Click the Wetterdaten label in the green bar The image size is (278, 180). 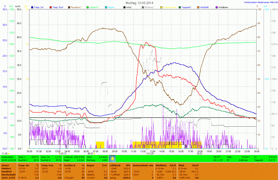(x=7, y=157)
